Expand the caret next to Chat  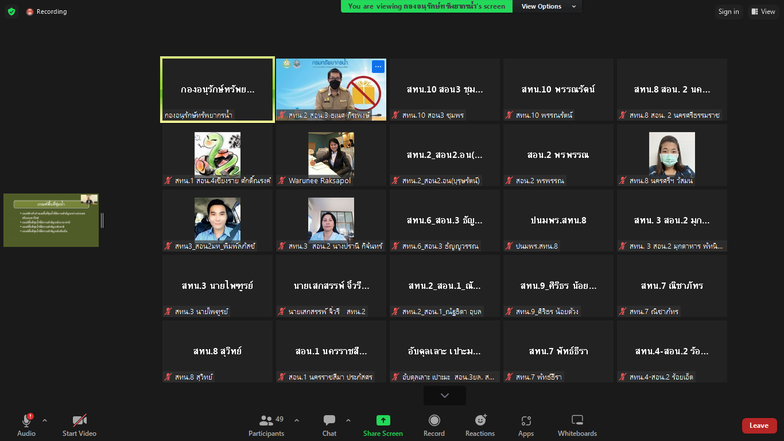tap(348, 420)
